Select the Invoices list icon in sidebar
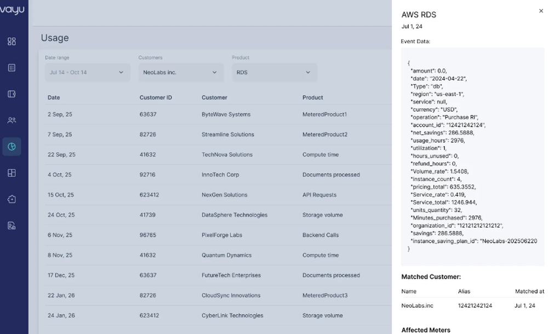The height and width of the screenshot is (334, 548). [12, 67]
